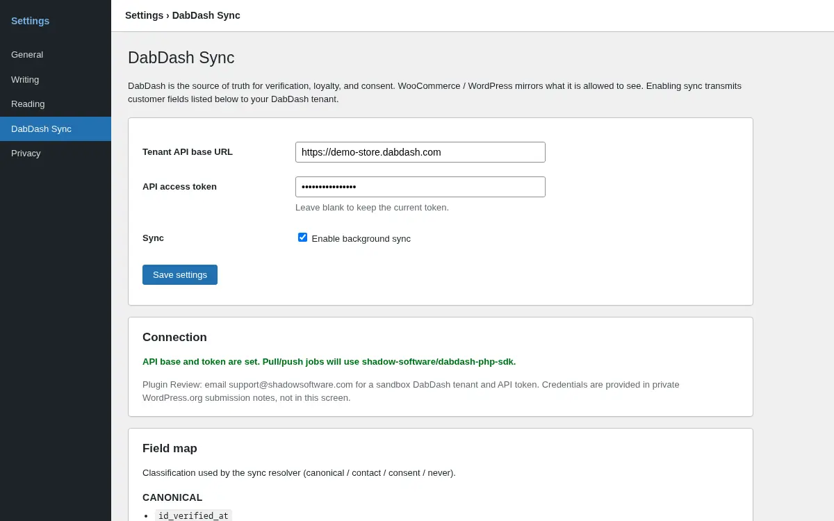Click the Save settings button
Image resolution: width=834 pixels, height=521 pixels.
180,274
